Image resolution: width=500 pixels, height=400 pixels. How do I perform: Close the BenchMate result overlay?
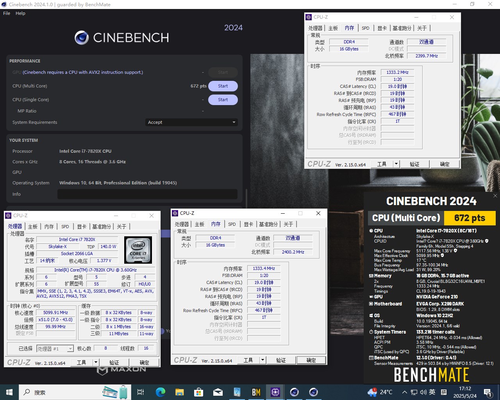point(495,196)
